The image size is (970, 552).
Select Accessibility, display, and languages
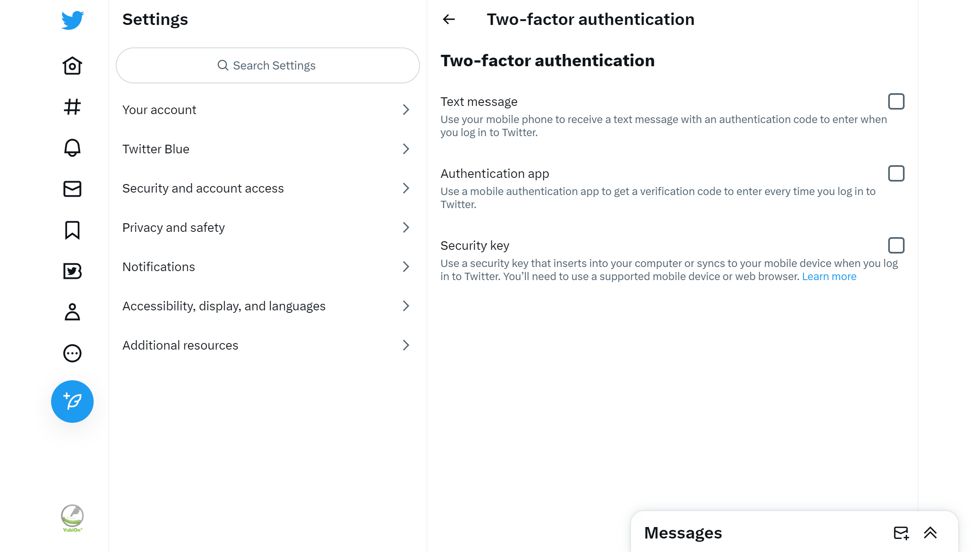tap(224, 306)
